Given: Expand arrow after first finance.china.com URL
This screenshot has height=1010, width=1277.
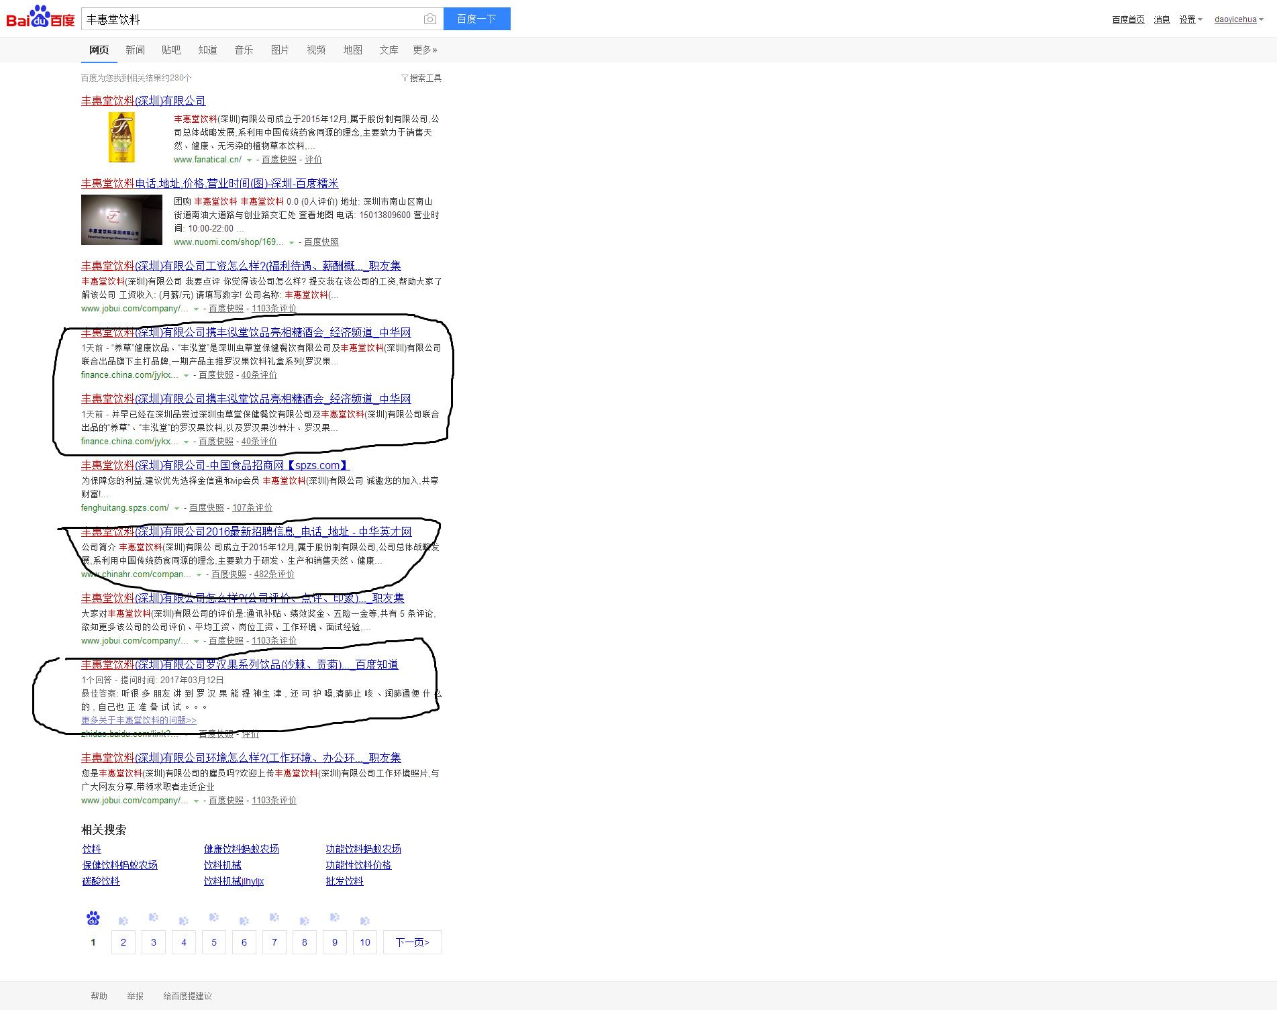Looking at the screenshot, I should pos(186,375).
